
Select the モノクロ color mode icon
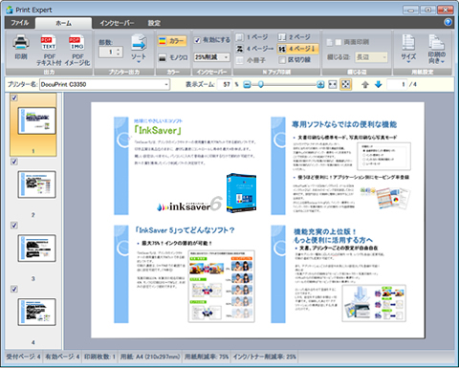point(163,57)
